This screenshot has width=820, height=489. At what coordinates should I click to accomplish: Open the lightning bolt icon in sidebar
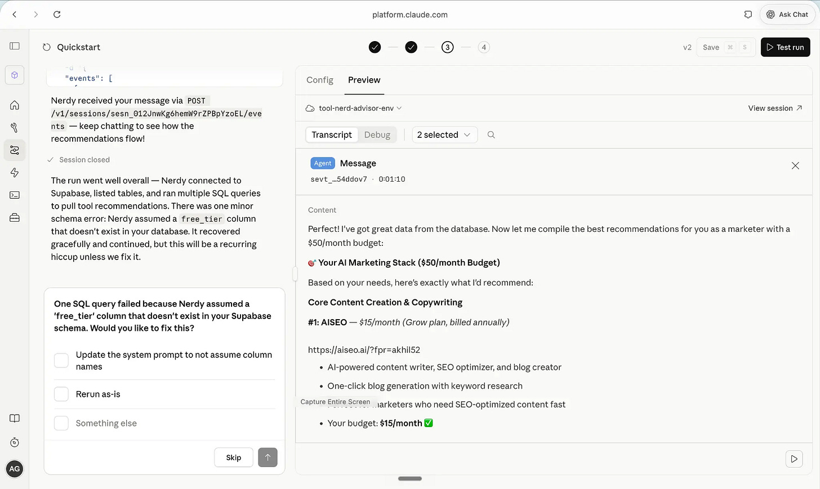15,173
